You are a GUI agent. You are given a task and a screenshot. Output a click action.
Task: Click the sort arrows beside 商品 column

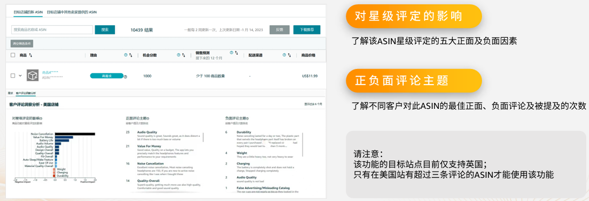click(x=31, y=56)
